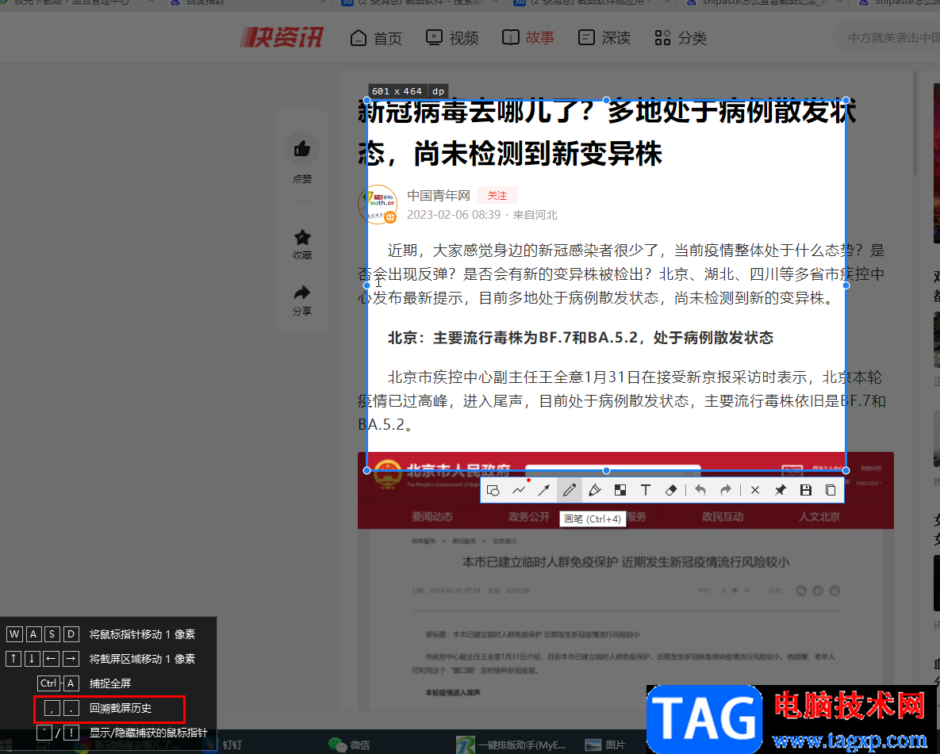Click the star 收藏 icon
This screenshot has height=754, width=940.
pyautogui.click(x=302, y=237)
